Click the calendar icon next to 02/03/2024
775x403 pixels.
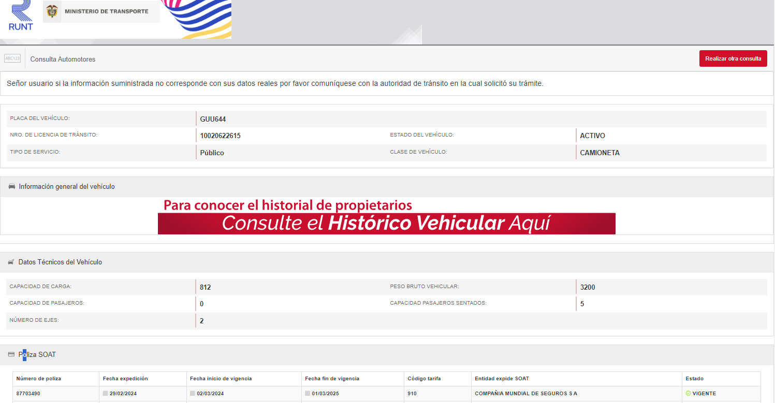pyautogui.click(x=193, y=394)
